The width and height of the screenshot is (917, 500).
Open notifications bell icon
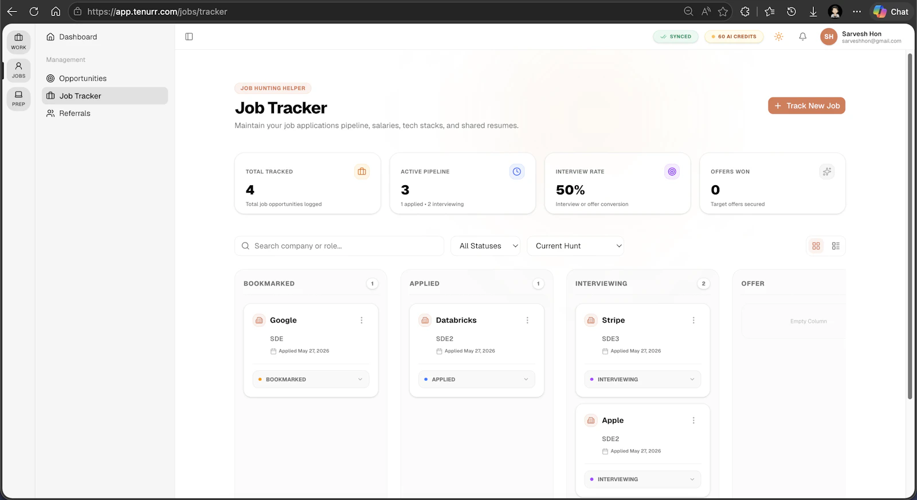point(803,37)
